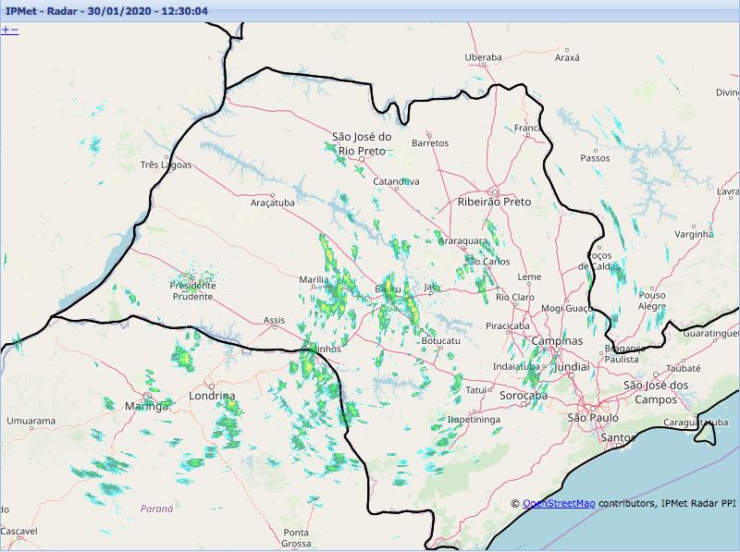Select the Santos label on the coast

coord(617,436)
